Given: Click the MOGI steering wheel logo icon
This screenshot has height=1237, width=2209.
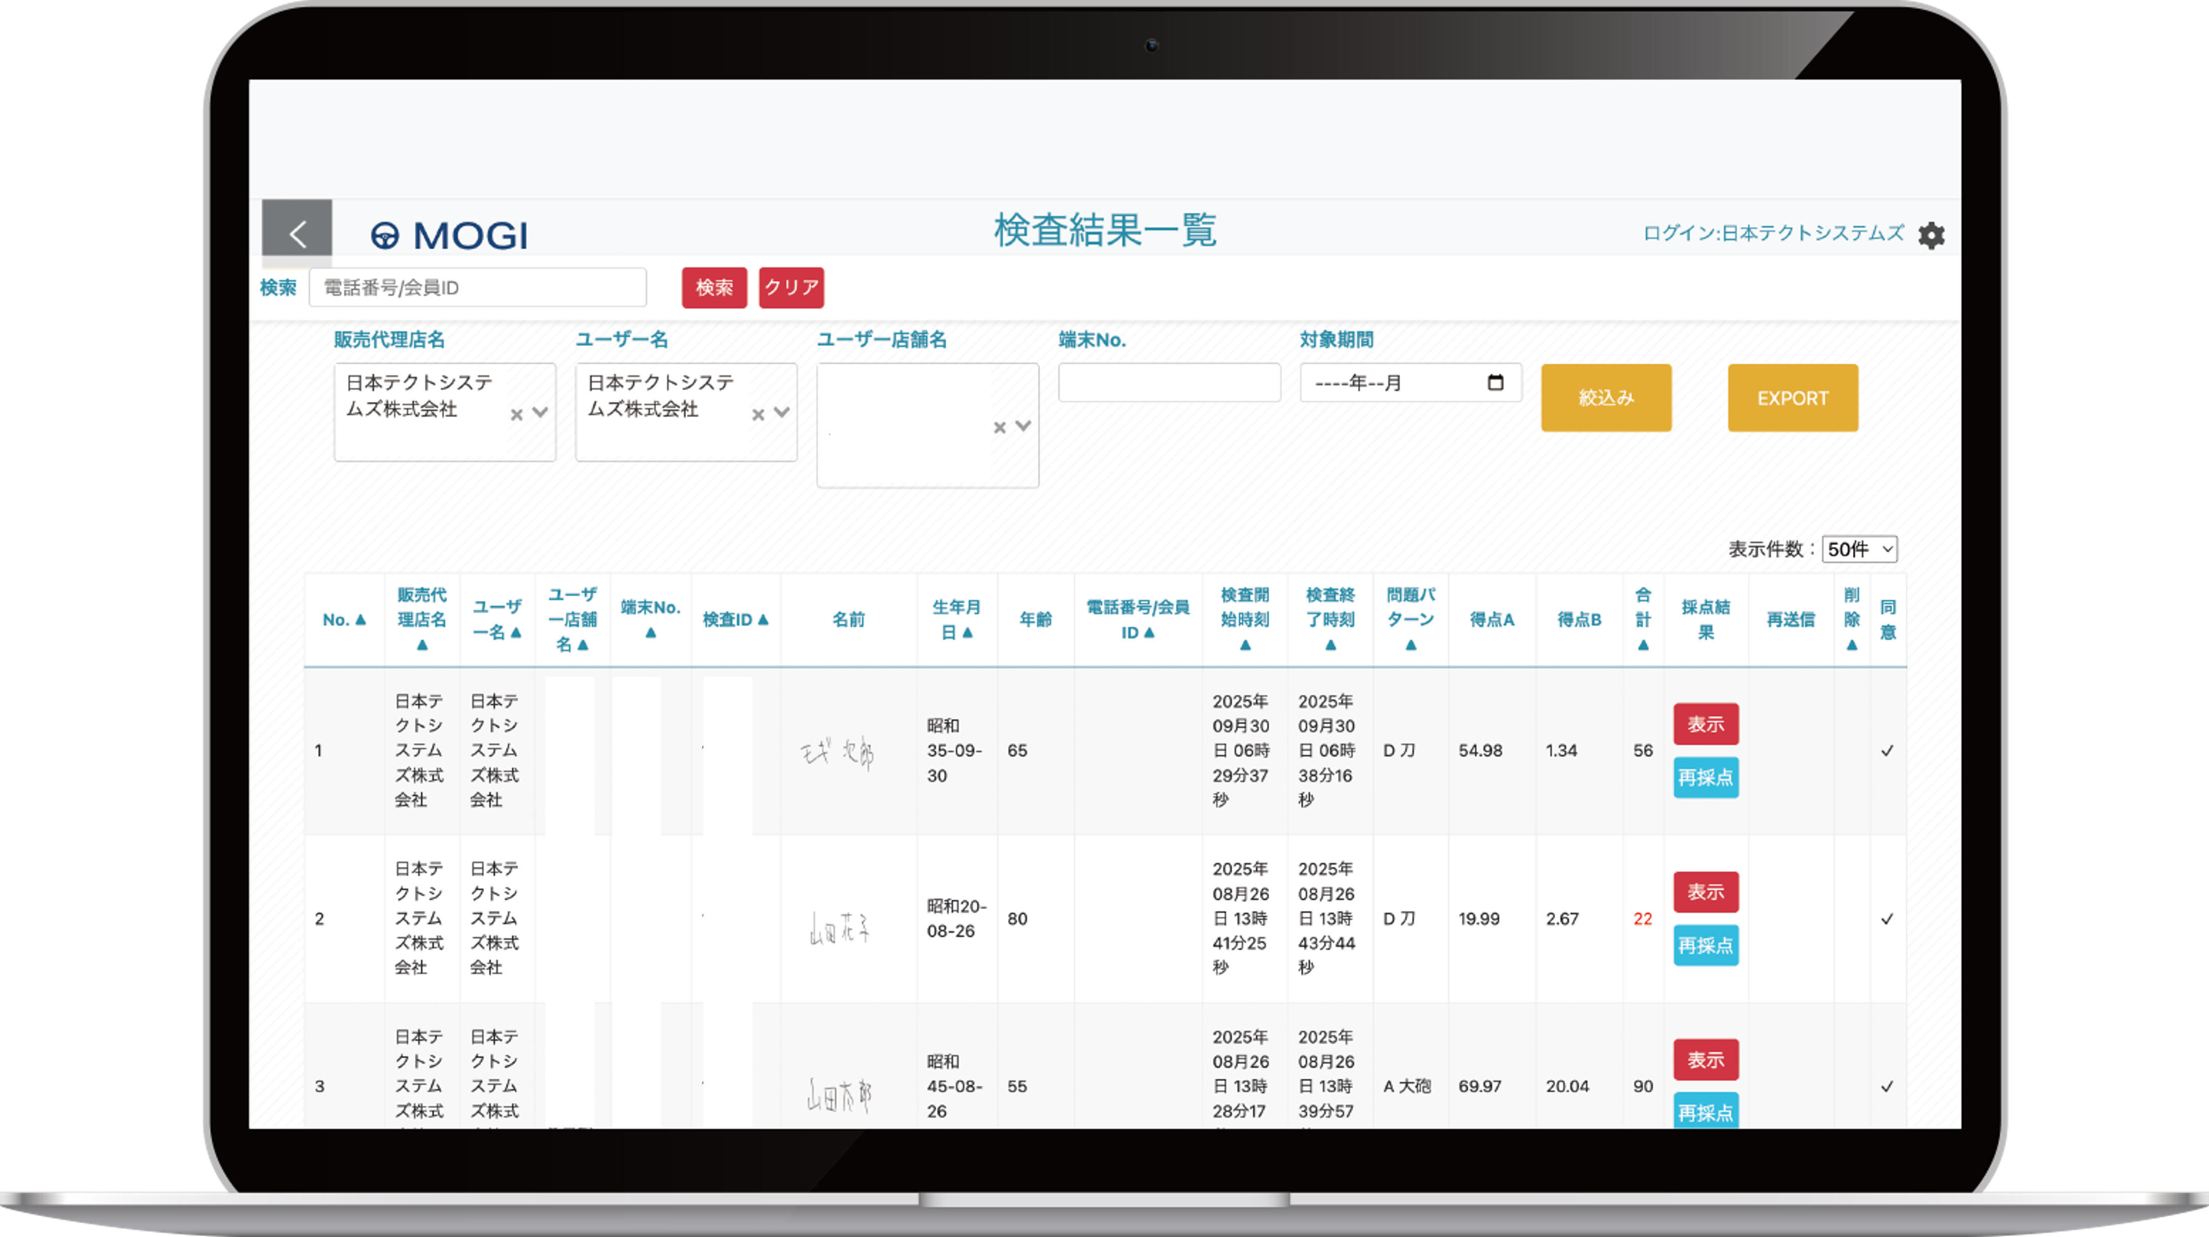Looking at the screenshot, I should click(387, 234).
